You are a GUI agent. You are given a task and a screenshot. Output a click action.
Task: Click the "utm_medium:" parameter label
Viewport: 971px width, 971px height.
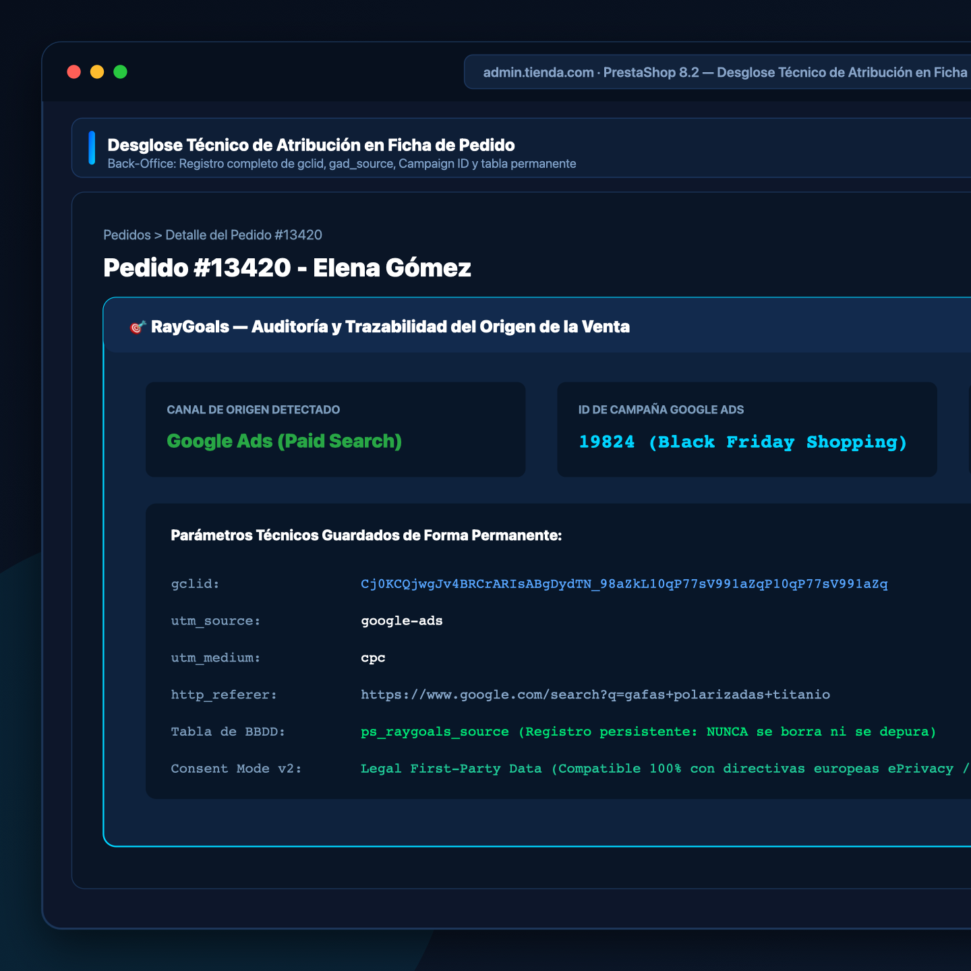(x=216, y=658)
